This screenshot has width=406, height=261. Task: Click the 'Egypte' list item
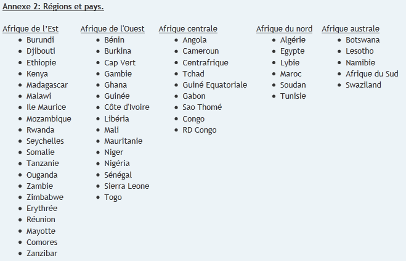click(x=292, y=51)
